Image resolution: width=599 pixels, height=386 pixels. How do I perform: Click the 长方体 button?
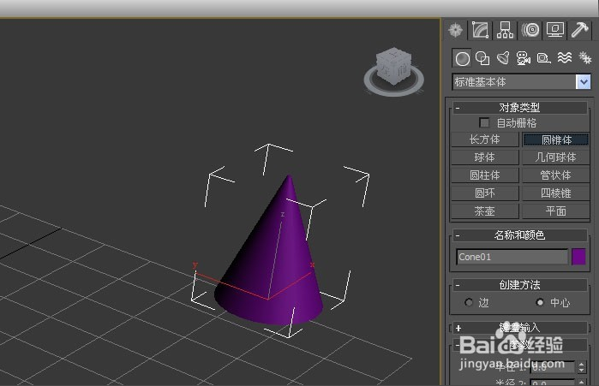tap(484, 140)
